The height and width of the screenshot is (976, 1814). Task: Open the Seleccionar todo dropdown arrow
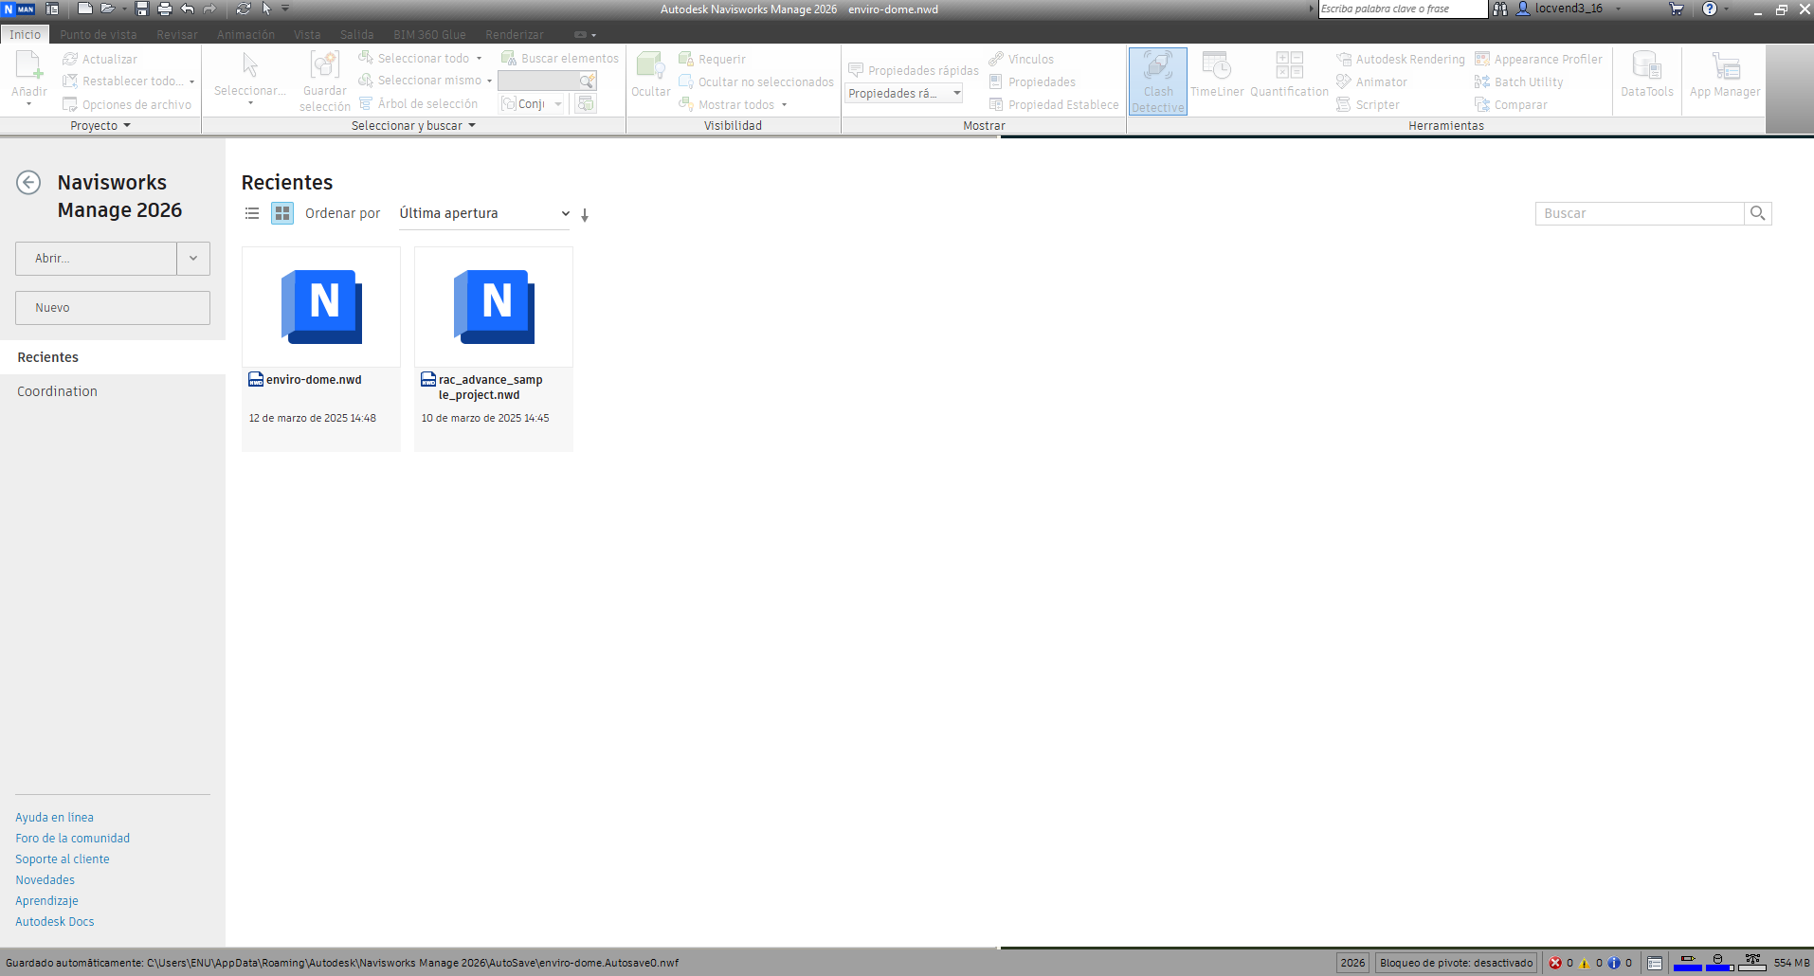coord(480,59)
